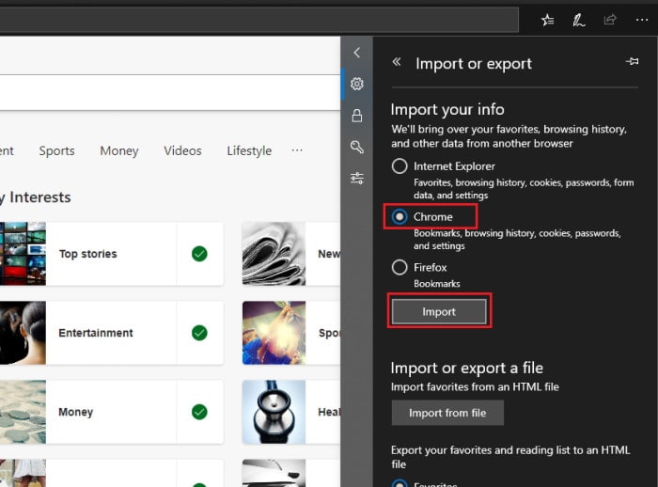658x487 pixels.
Task: Select the Chrome radio button
Action: (x=399, y=216)
